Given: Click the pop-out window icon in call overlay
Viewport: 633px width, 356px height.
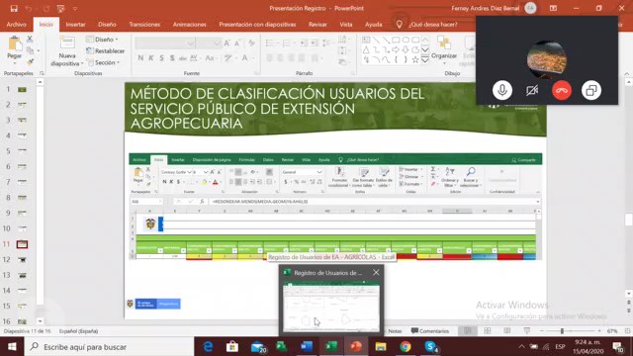Looking at the screenshot, I should coord(591,90).
